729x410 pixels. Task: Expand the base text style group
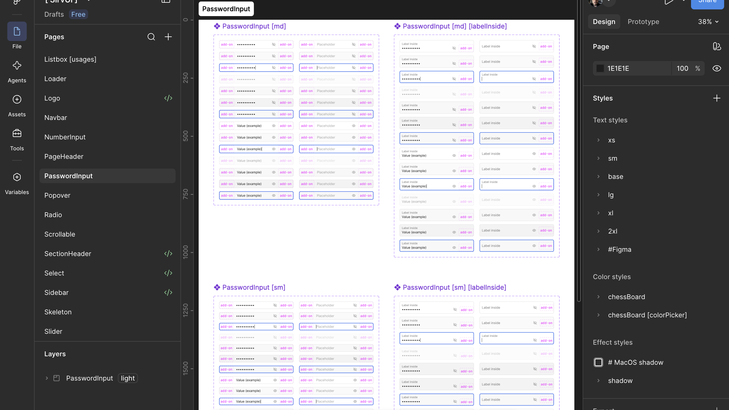pyautogui.click(x=598, y=176)
